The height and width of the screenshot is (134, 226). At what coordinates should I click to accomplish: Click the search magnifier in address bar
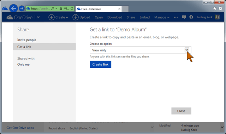(x=53, y=8)
